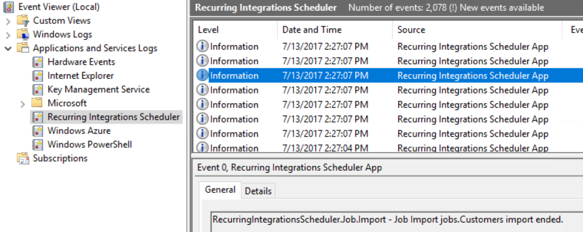Select the Windows PowerShell log icon
The width and height of the screenshot is (583, 232).
click(x=37, y=145)
